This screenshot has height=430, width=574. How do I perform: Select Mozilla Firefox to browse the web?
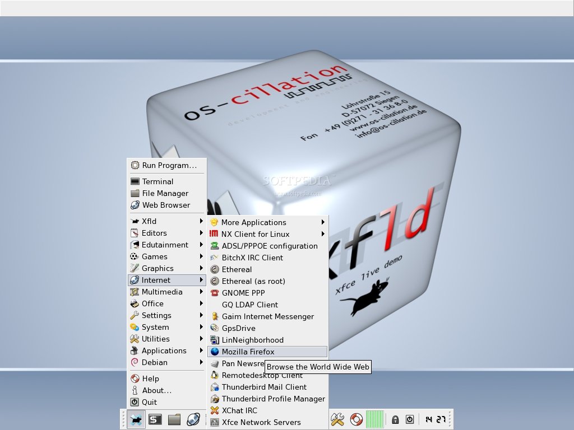pos(249,352)
